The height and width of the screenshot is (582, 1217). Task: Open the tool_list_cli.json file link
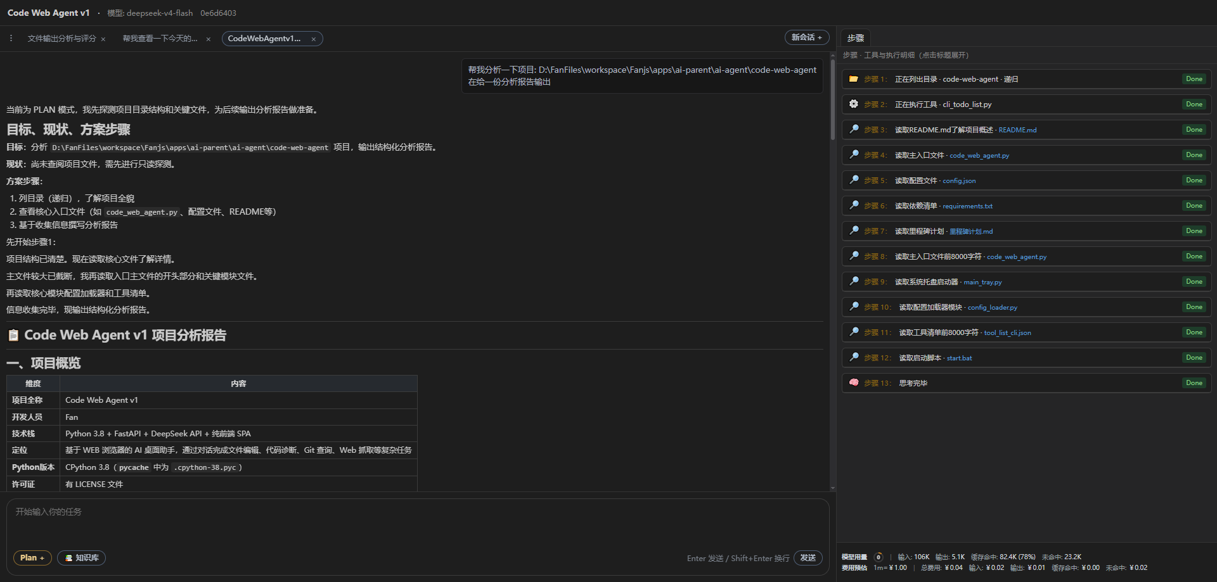(1007, 332)
